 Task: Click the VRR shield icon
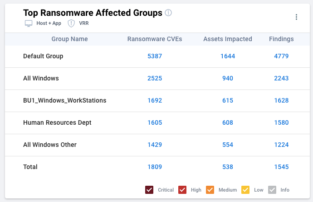coord(71,23)
